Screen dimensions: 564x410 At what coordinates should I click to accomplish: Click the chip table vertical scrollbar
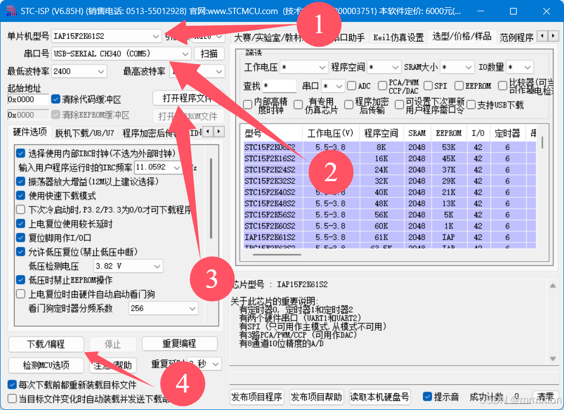(542, 142)
